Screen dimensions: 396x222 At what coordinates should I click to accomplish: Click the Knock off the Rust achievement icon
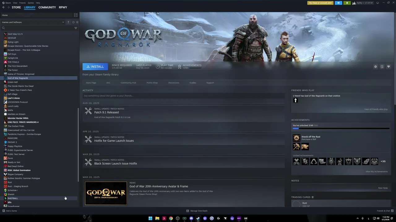(296, 138)
